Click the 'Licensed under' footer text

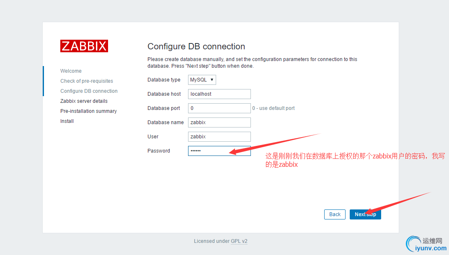[212, 241]
